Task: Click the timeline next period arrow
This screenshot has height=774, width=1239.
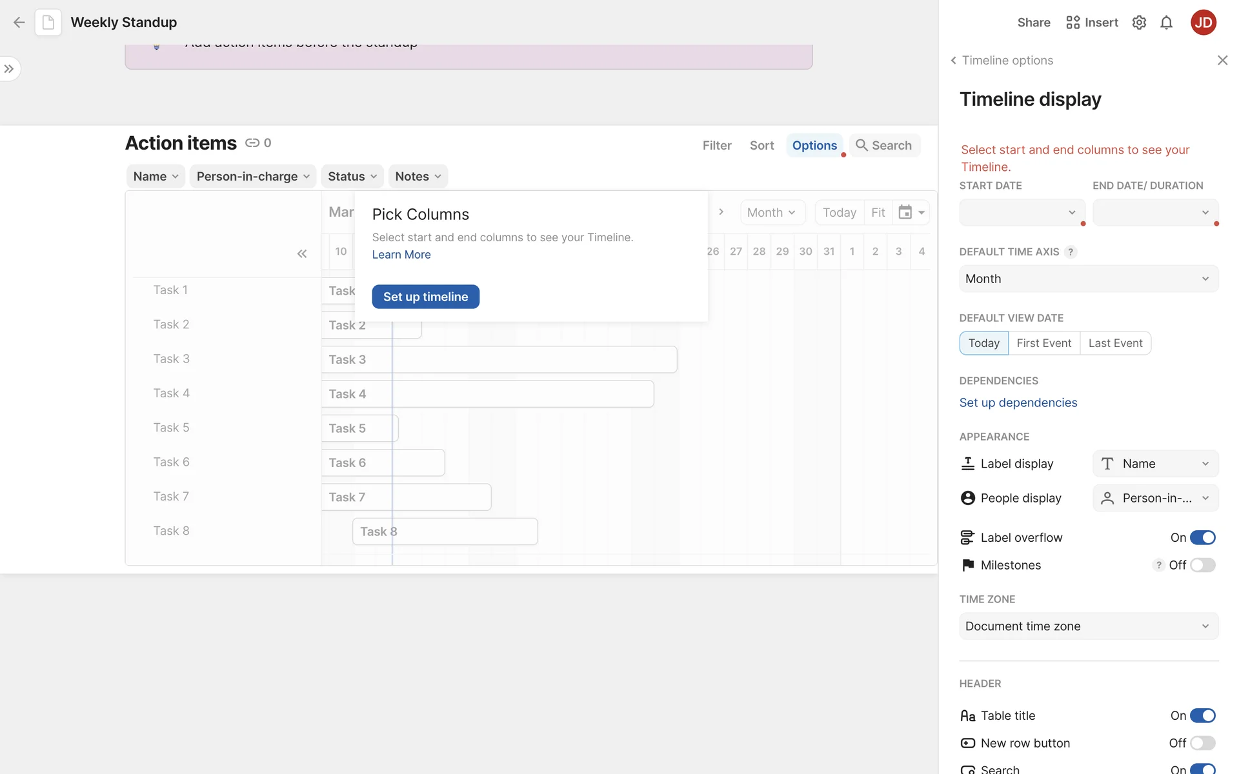Action: coord(721,212)
